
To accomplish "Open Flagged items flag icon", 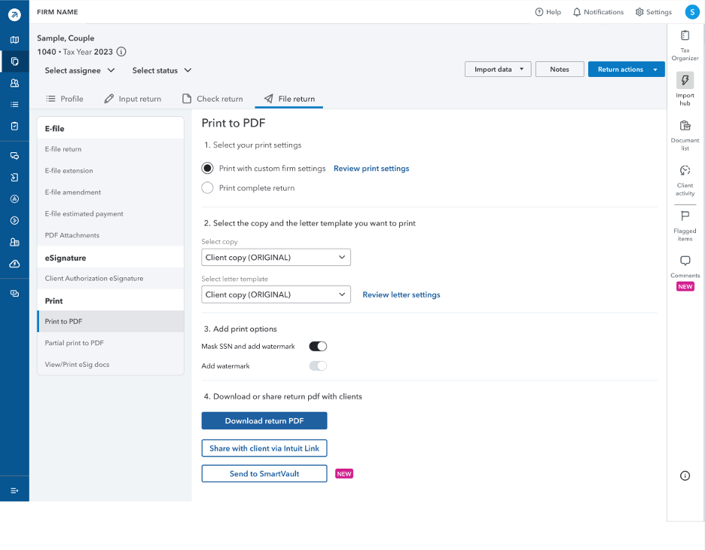I will [685, 216].
